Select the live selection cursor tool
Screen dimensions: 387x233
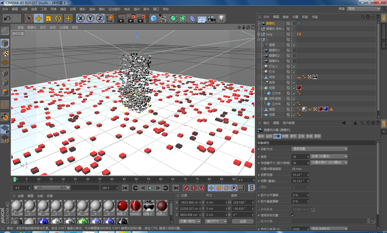(29, 19)
